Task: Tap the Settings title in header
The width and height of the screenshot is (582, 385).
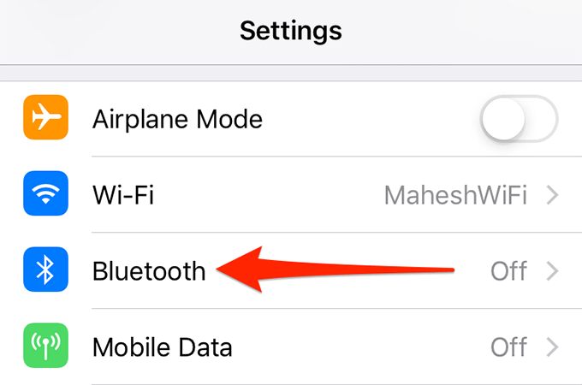Action: point(291,31)
